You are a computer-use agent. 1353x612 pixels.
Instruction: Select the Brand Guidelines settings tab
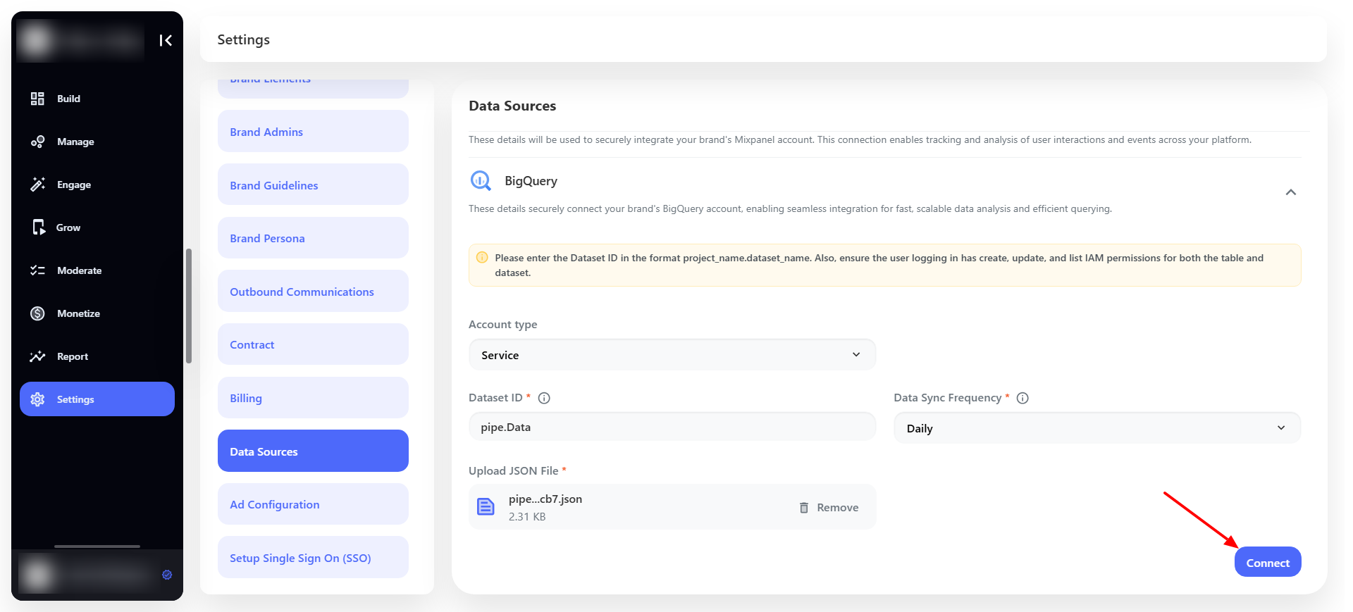point(313,185)
